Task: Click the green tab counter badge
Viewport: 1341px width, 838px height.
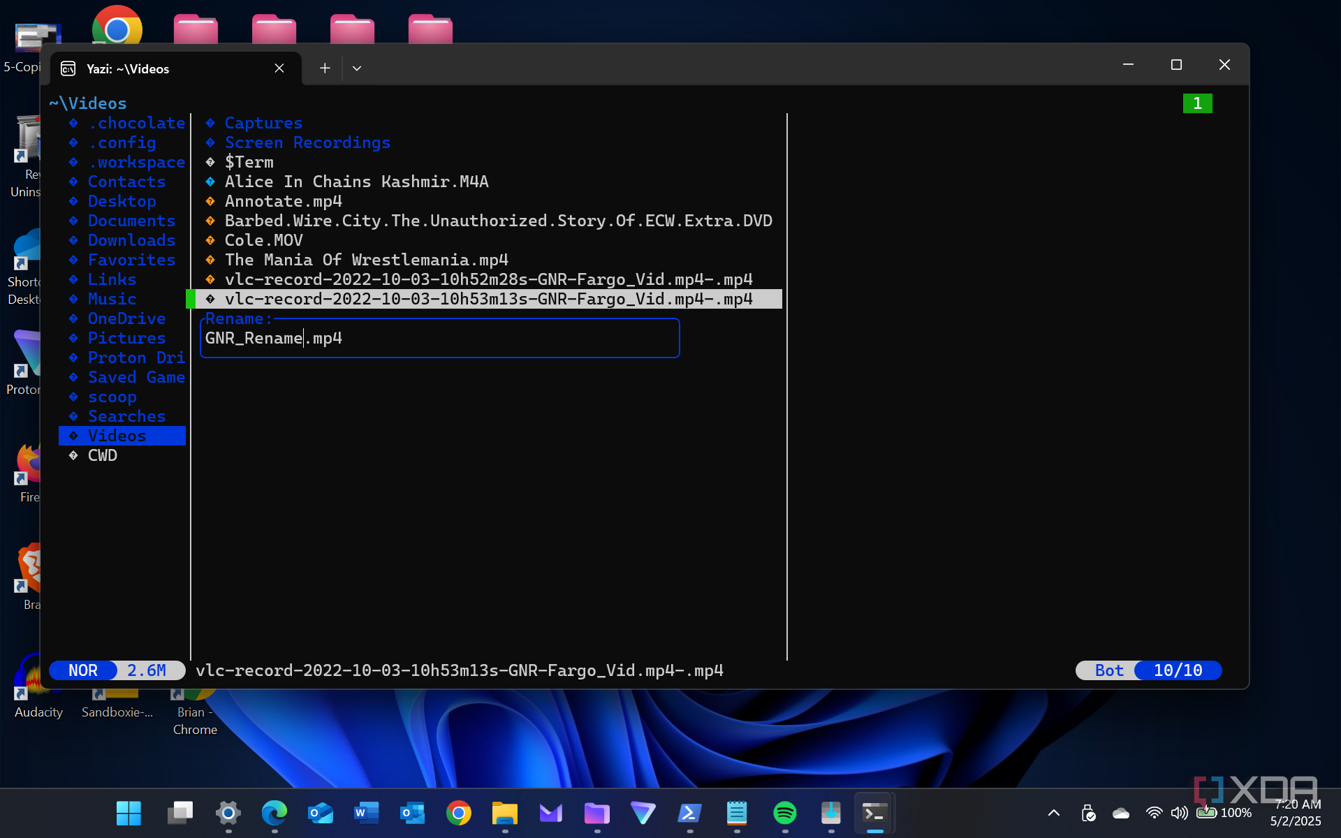Action: (x=1197, y=103)
